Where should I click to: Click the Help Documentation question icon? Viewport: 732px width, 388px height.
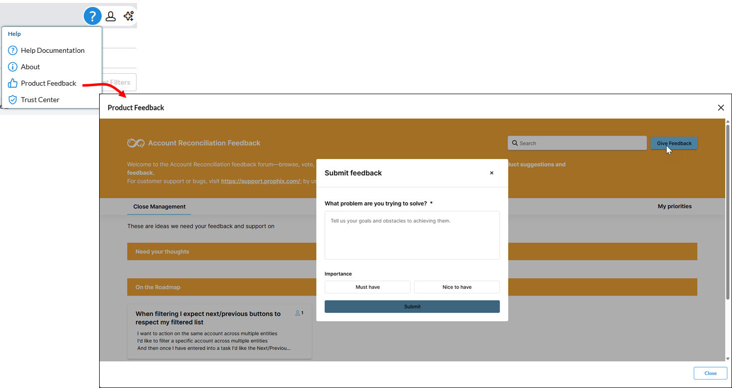pos(13,50)
